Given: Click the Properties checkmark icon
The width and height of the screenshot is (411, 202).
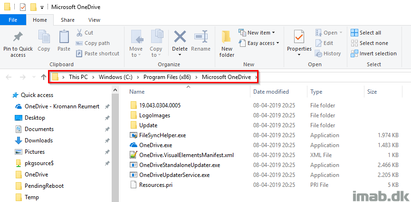Looking at the screenshot, I should (299, 37).
